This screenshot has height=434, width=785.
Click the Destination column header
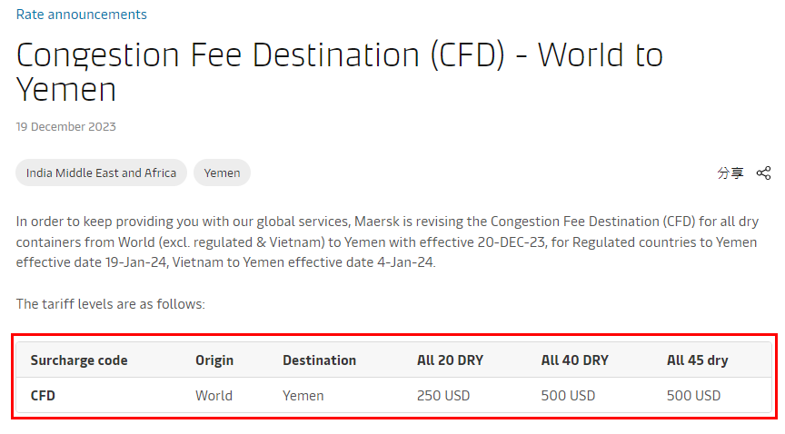pyautogui.click(x=319, y=360)
